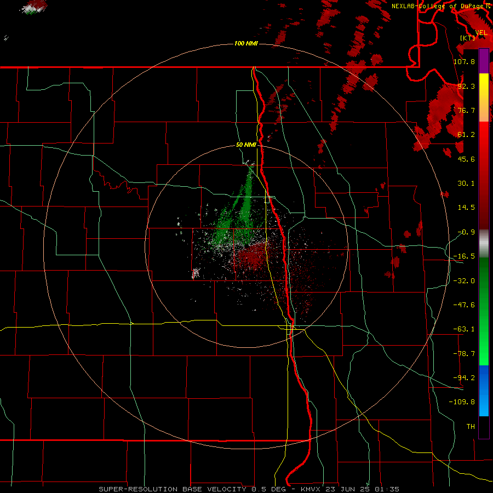Select the -47.6 scale value
The height and width of the screenshot is (493, 493).
pyautogui.click(x=464, y=305)
